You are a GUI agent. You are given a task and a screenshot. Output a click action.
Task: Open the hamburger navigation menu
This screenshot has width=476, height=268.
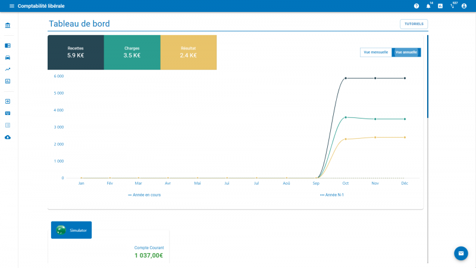pos(11,6)
